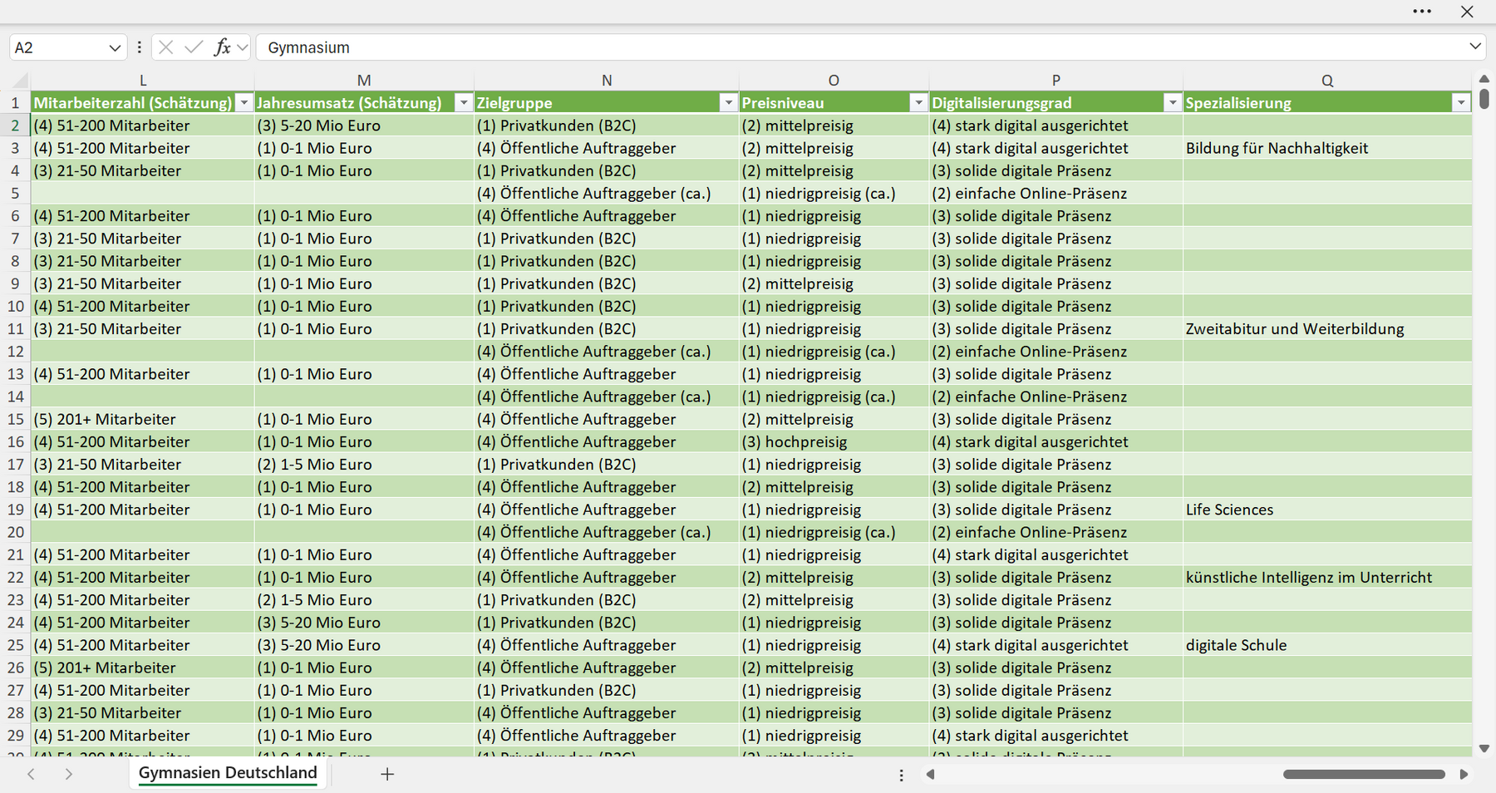
Task: Expand the formula bar chevron
Action: (x=1475, y=47)
